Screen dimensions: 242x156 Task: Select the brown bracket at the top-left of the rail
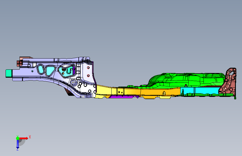pos(20,63)
